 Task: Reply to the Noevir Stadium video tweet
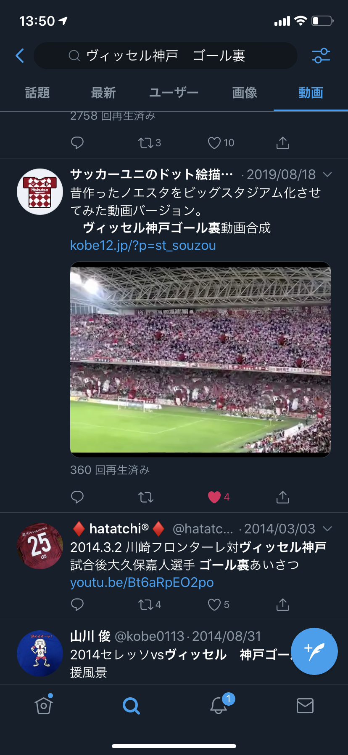click(77, 497)
